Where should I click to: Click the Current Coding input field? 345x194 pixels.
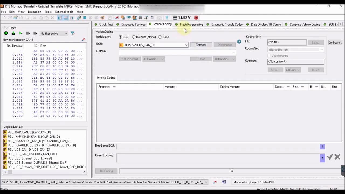(x=218, y=158)
